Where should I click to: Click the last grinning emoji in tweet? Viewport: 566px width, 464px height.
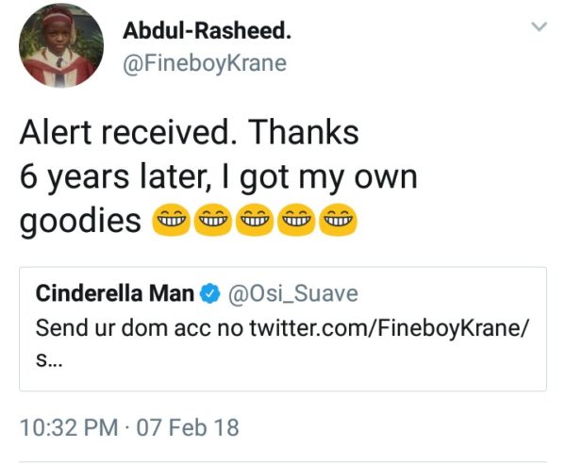pyautogui.click(x=337, y=222)
